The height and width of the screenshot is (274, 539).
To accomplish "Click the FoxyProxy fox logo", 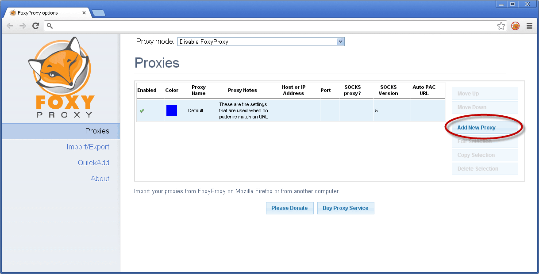I will [62, 78].
